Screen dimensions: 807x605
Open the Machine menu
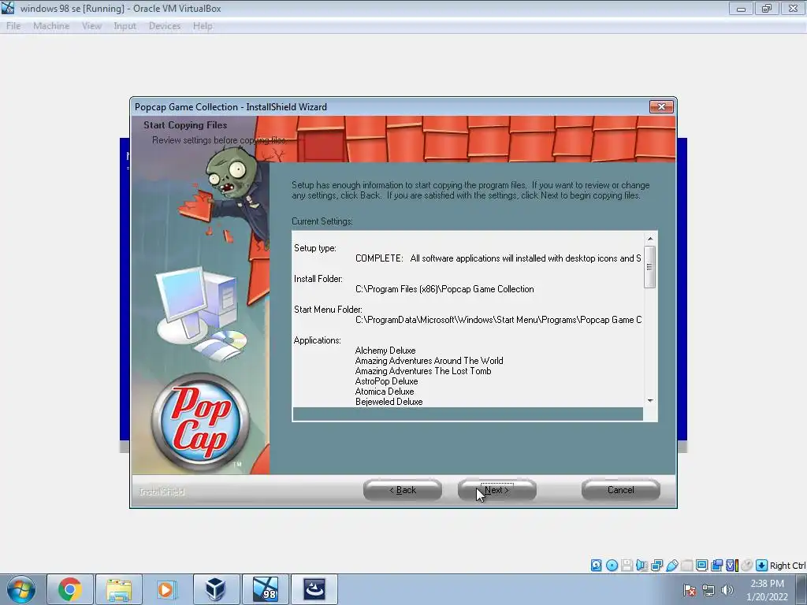[51, 26]
